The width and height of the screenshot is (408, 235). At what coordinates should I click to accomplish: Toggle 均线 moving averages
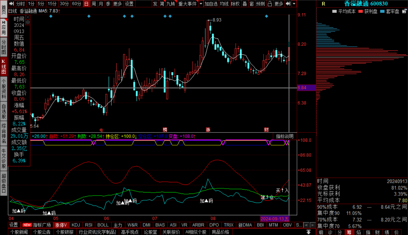click(224, 4)
